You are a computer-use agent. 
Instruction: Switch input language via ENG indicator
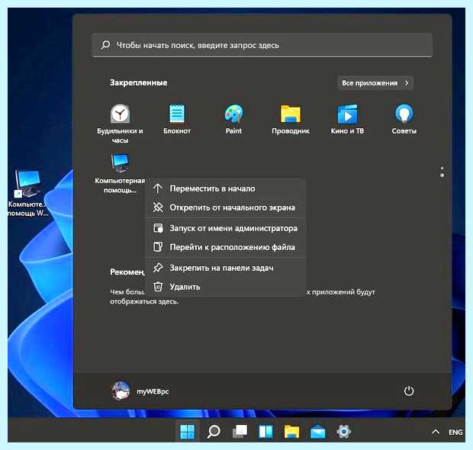tap(455, 432)
